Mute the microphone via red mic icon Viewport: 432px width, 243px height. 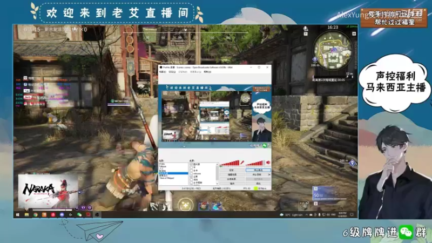242,163
